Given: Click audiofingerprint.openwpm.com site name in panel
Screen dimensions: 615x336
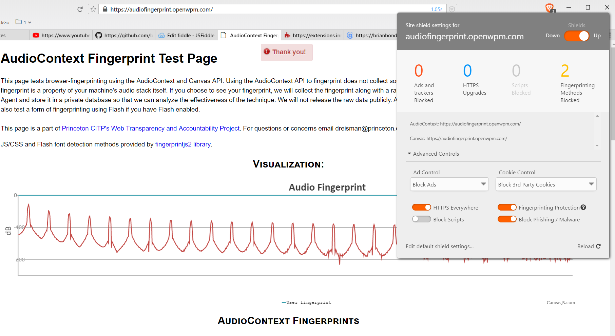Looking at the screenshot, I should 464,36.
